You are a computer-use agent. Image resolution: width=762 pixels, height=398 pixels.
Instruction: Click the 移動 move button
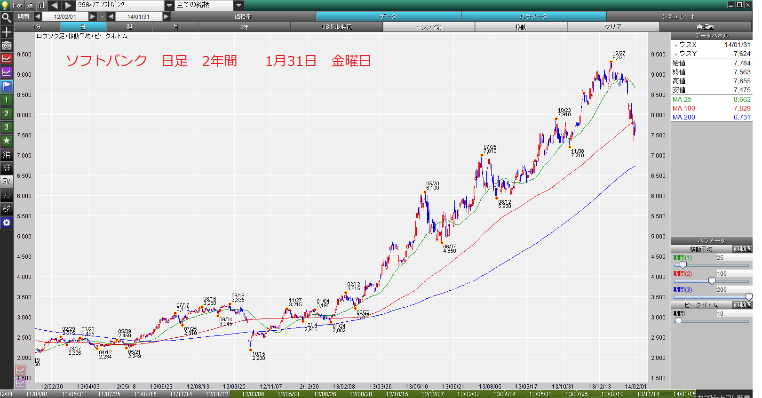[x=521, y=27]
